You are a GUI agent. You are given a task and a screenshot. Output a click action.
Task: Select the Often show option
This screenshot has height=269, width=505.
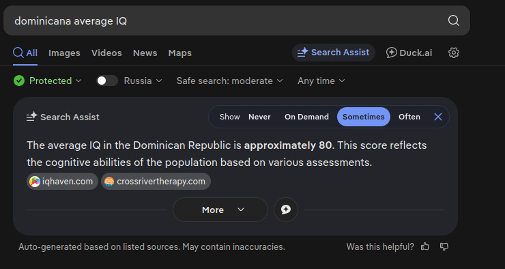click(x=409, y=117)
